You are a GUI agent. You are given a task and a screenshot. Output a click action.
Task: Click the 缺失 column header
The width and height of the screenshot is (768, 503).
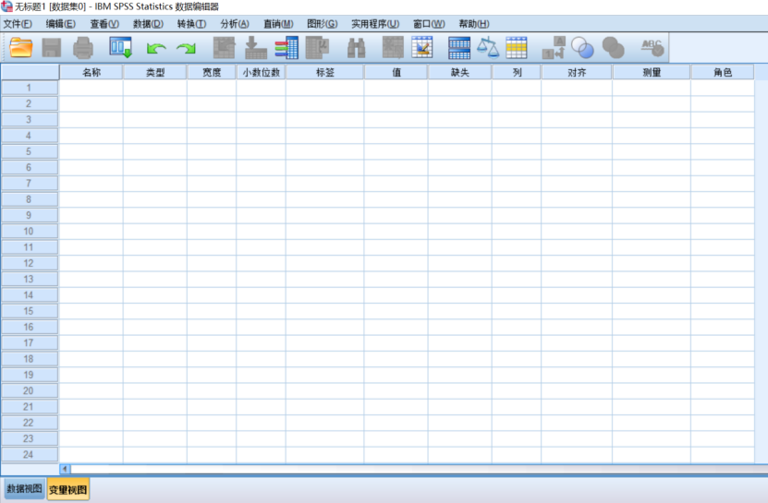click(460, 72)
